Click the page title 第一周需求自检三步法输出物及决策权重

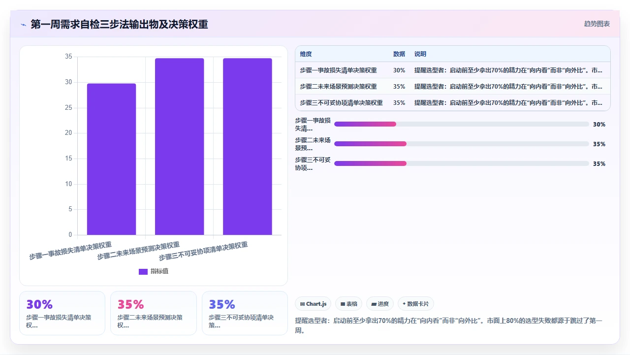(x=119, y=24)
